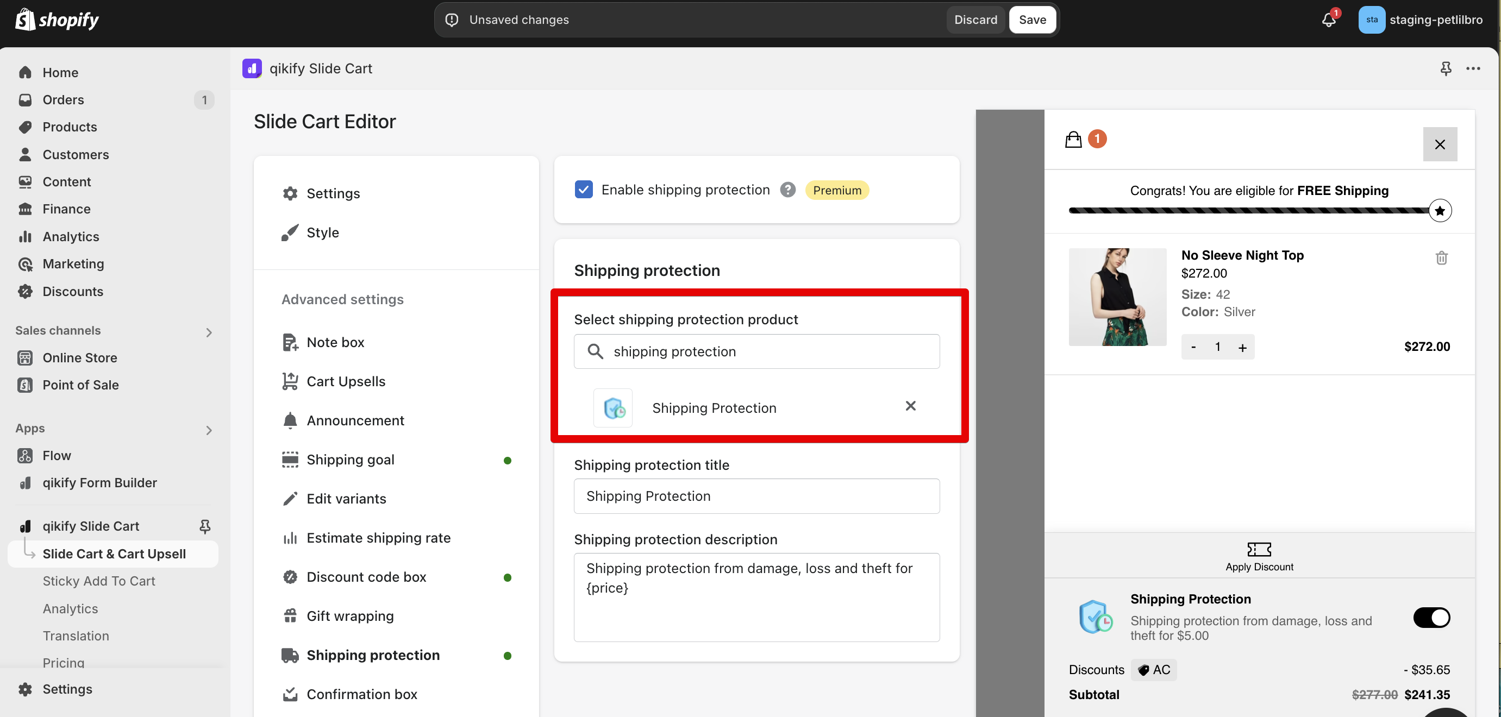Unpin qikify Slide Cart in the sidebar
This screenshot has height=717, width=1501.
(x=204, y=526)
